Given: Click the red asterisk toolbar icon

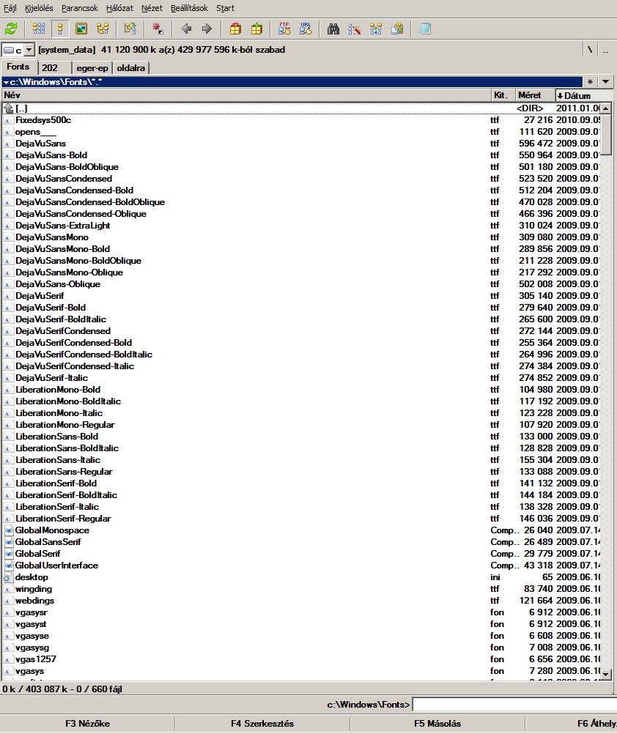Looking at the screenshot, I should 158,29.
